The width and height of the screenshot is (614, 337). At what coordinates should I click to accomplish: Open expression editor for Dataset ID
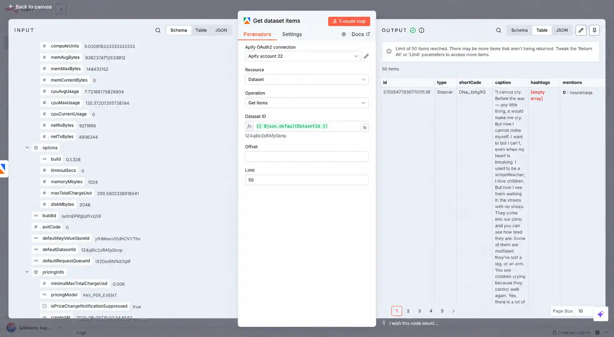click(x=365, y=128)
